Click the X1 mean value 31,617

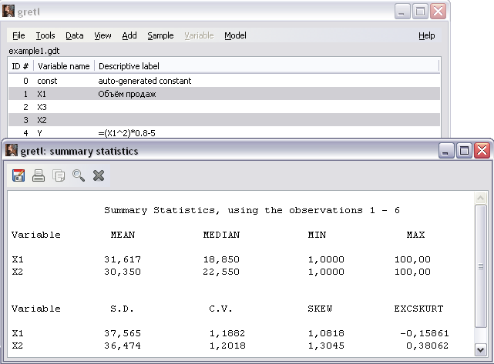pyautogui.click(x=123, y=259)
